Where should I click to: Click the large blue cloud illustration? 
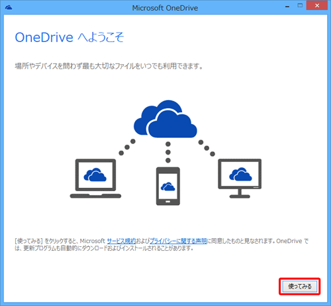[x=165, y=119]
